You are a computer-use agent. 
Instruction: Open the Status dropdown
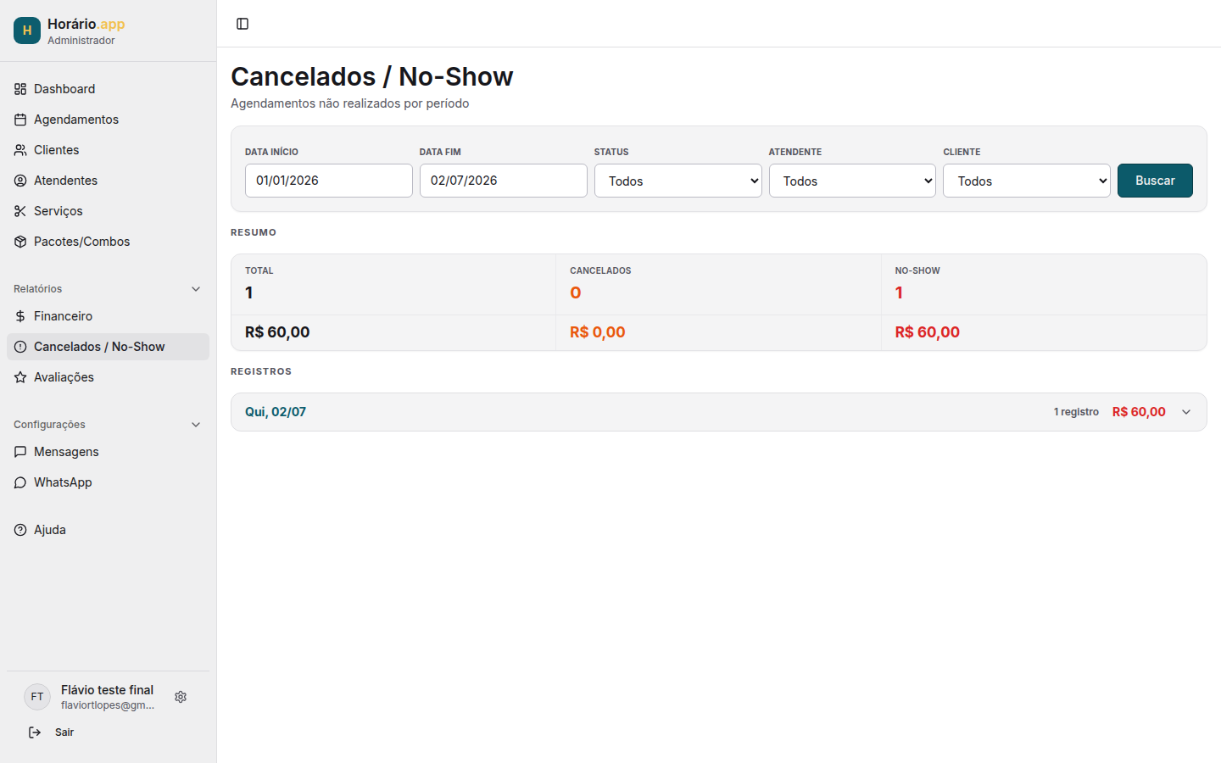coord(678,181)
